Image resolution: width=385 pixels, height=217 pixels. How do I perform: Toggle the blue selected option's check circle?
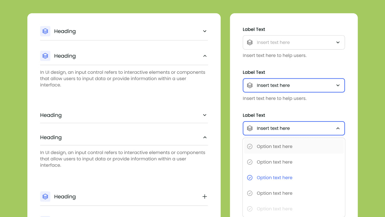(250, 178)
